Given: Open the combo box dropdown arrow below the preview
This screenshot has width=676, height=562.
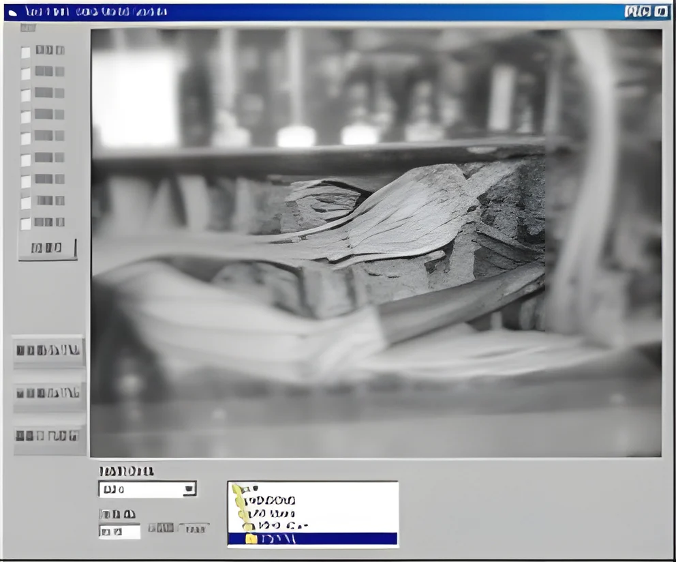Looking at the screenshot, I should tap(189, 489).
